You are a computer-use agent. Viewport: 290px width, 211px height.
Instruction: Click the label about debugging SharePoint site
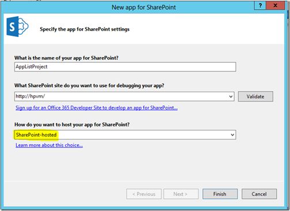point(89,85)
